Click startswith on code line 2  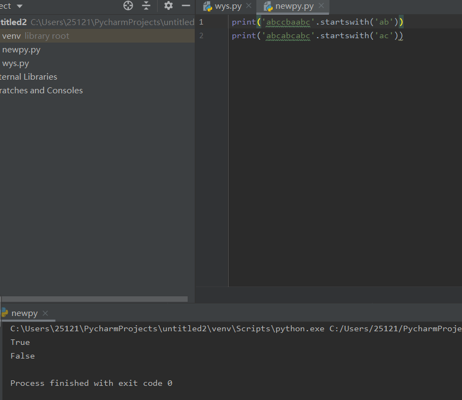click(344, 35)
